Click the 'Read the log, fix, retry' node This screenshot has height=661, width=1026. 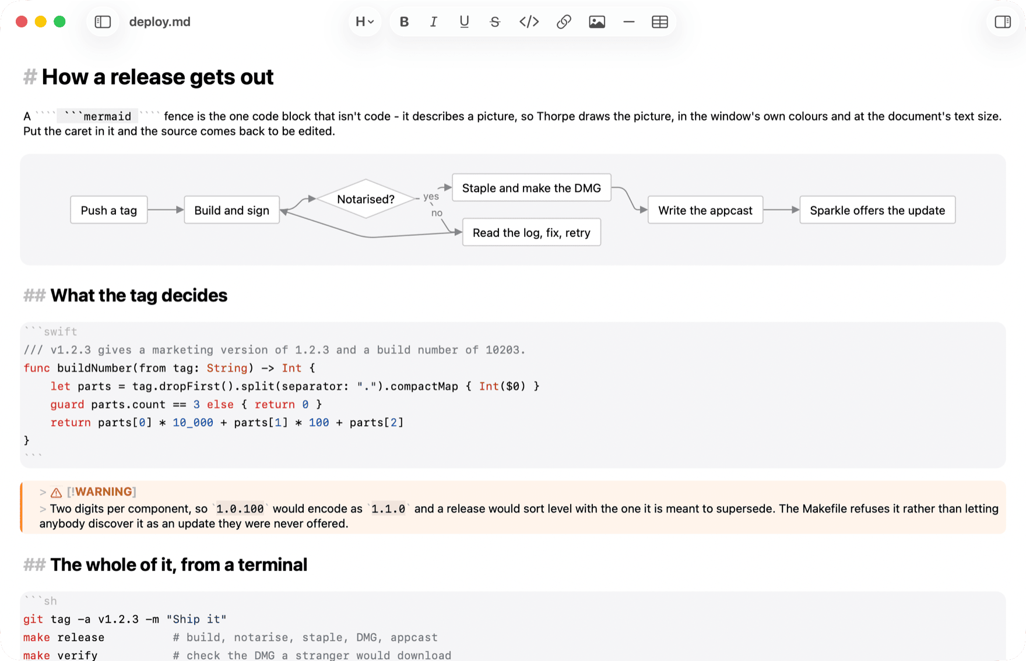tap(532, 233)
